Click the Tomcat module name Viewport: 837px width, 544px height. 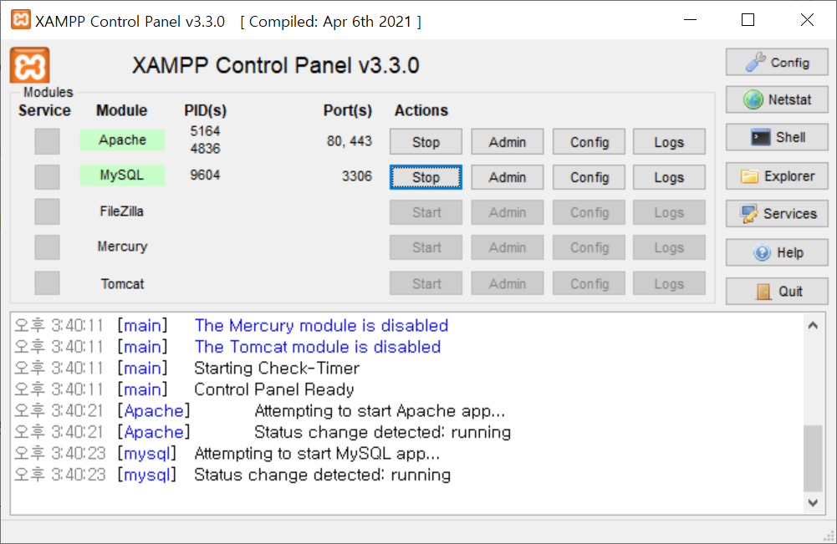122,284
